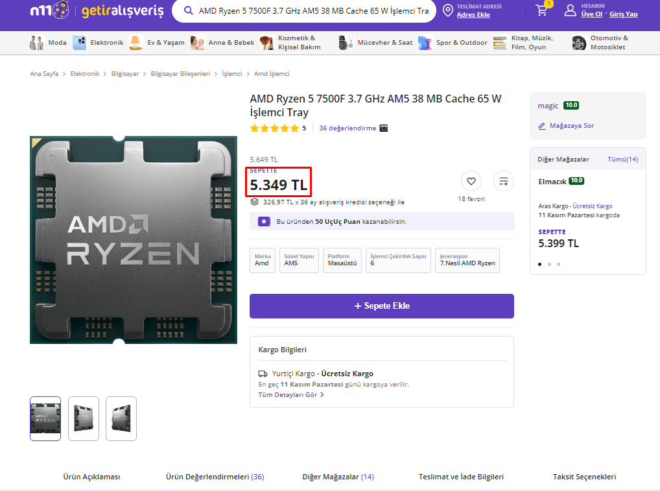Click the Soket Yapısı AM5 chip
This screenshot has width=660, height=491.
click(x=299, y=260)
